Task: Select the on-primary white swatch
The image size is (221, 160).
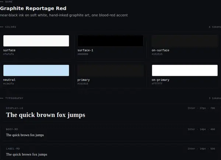Action: click(x=185, y=70)
